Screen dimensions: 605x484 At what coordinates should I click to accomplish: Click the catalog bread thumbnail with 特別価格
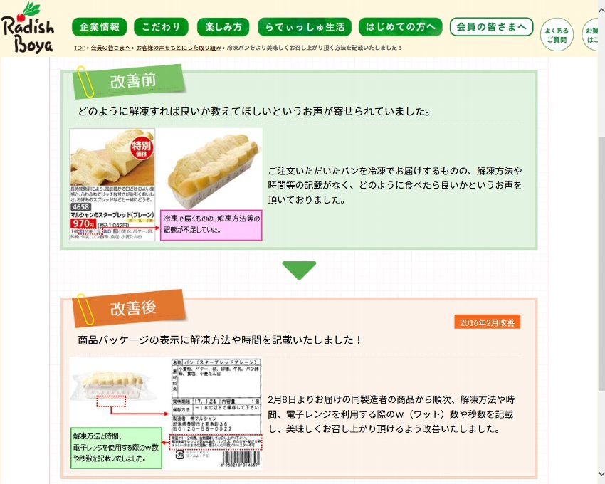[112, 184]
